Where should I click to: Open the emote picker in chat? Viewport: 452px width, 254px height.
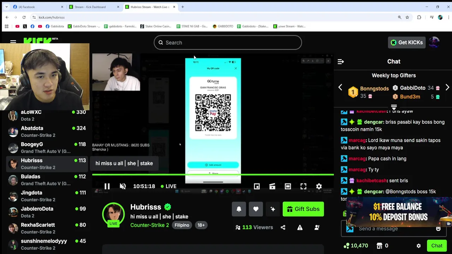click(x=438, y=229)
